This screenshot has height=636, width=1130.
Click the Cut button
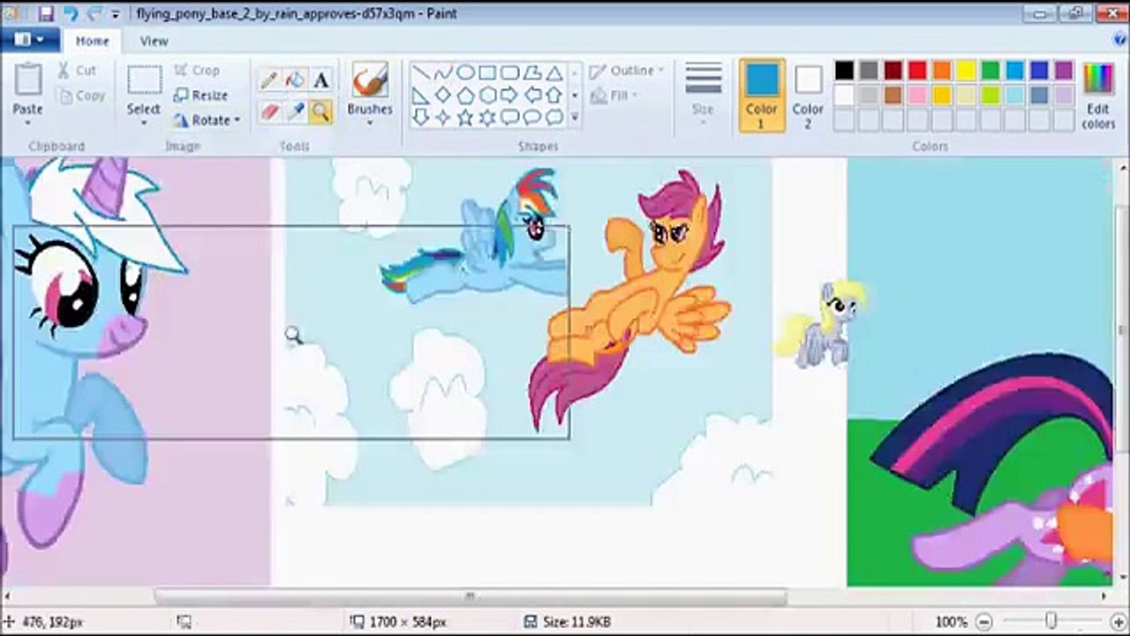point(78,71)
